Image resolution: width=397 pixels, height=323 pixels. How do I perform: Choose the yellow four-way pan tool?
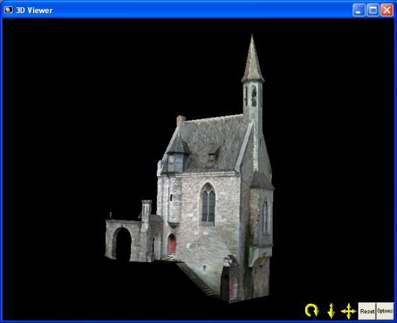click(349, 311)
